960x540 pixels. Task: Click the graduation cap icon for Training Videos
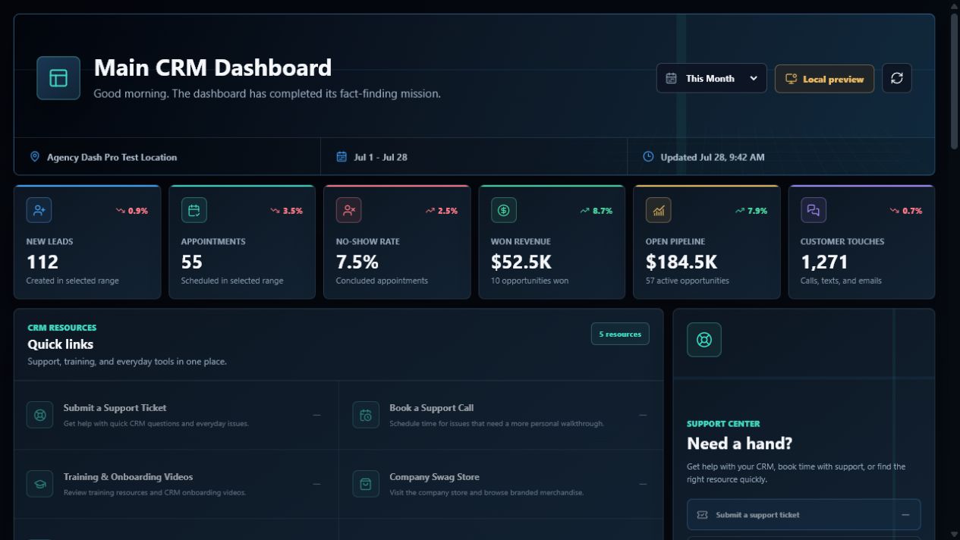(x=39, y=484)
